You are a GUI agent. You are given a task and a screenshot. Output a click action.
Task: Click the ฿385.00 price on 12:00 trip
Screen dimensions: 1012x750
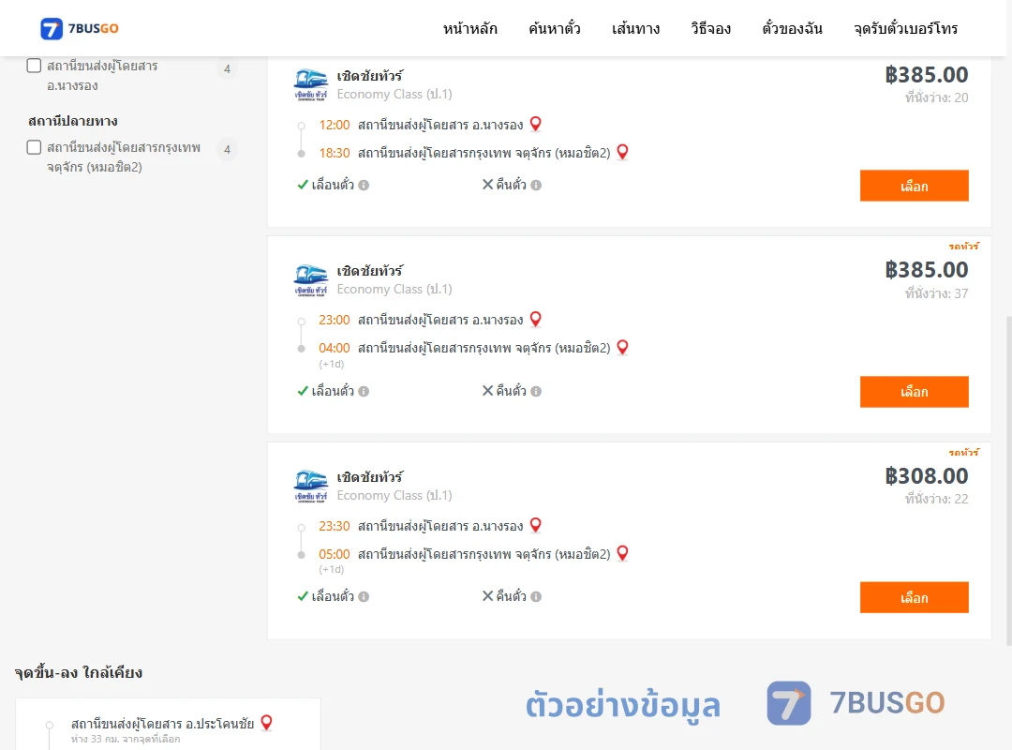(926, 75)
